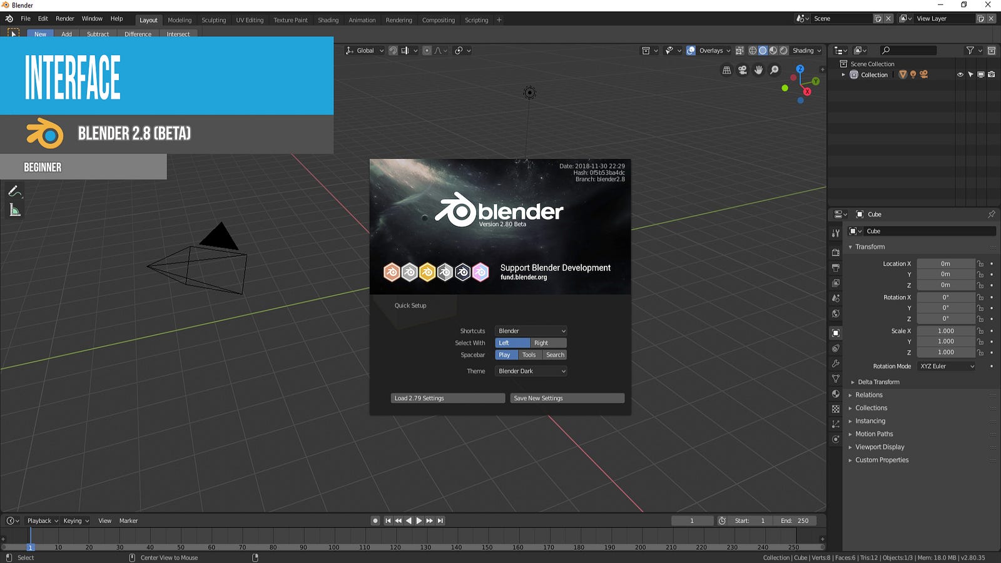Open the Global transform orientation dropdown
Screen dimensions: 1001x563
click(365, 51)
